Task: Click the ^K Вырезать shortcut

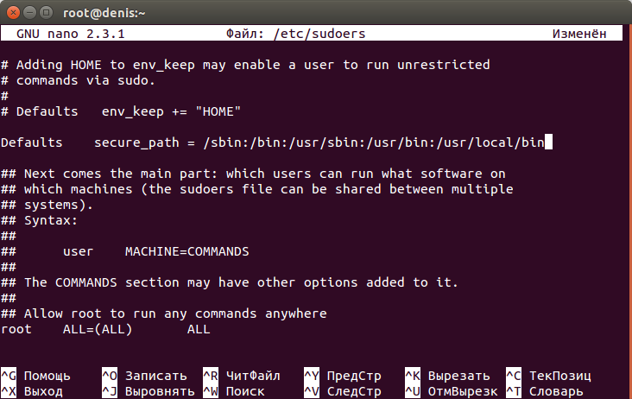Action: pyautogui.click(x=447, y=376)
